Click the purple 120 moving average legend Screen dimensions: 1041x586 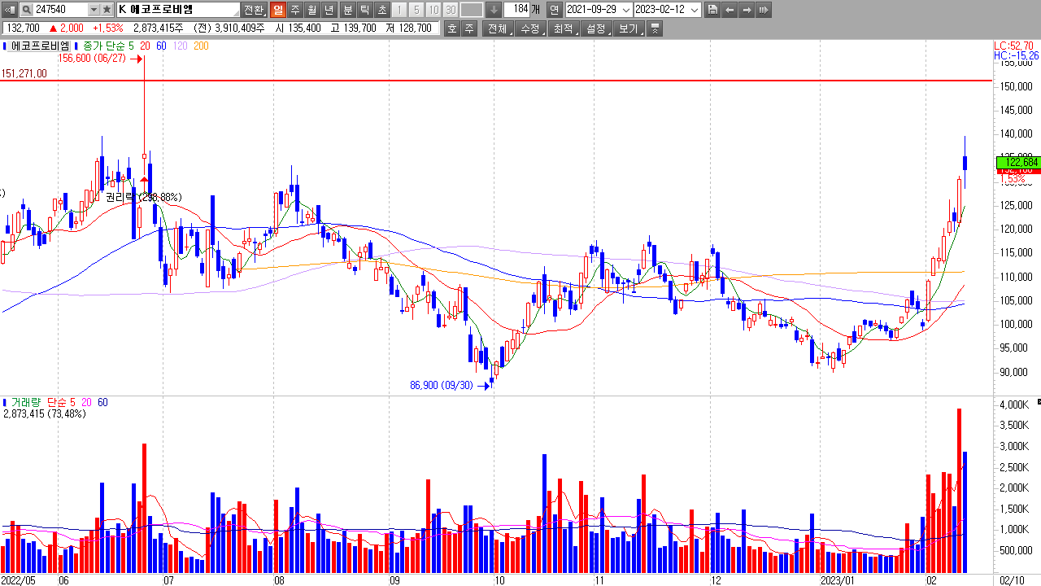point(180,46)
